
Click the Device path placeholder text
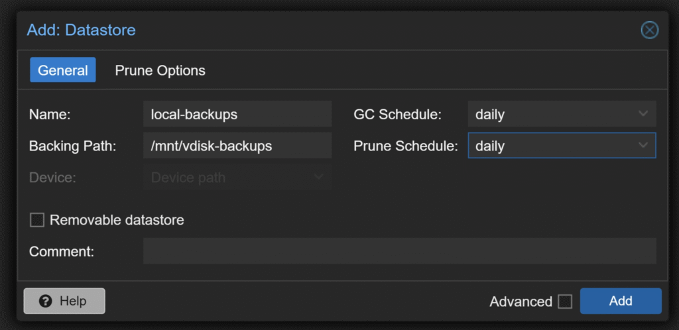188,178
